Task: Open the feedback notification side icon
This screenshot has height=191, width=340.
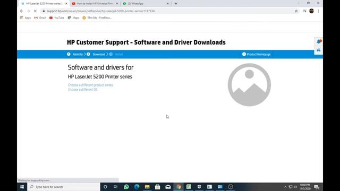Action: 319,41
